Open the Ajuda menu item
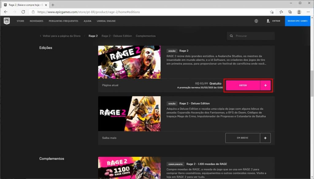This screenshot has height=179, width=314. pos(87,21)
